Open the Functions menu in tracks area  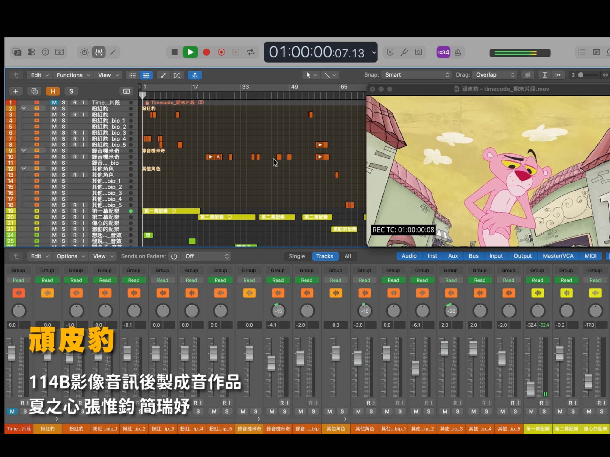tap(73, 75)
